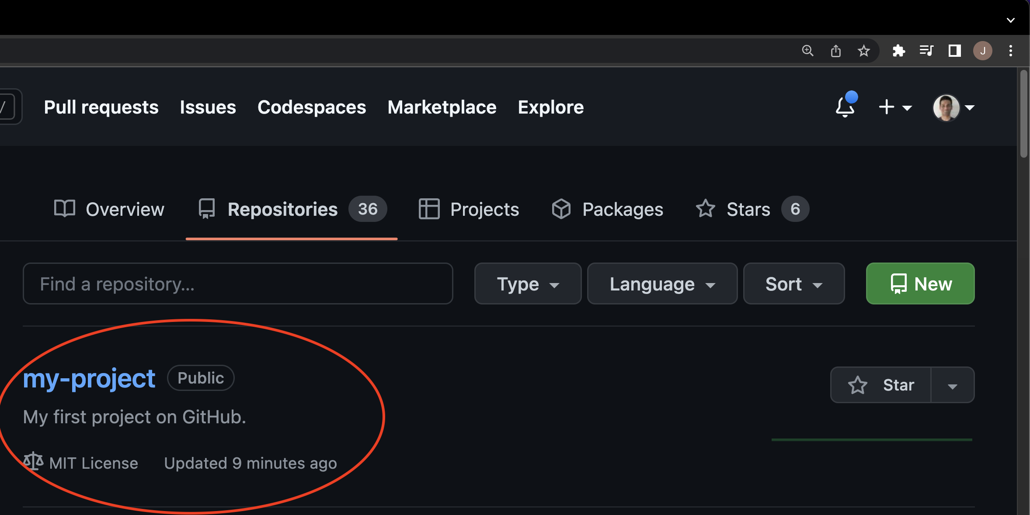
Task: Open Marketplace link
Action: (x=442, y=107)
